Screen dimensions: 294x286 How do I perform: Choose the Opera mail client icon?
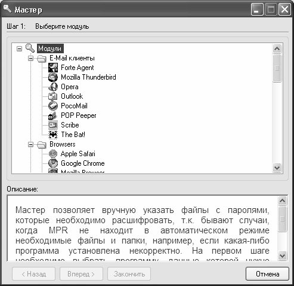(x=53, y=87)
